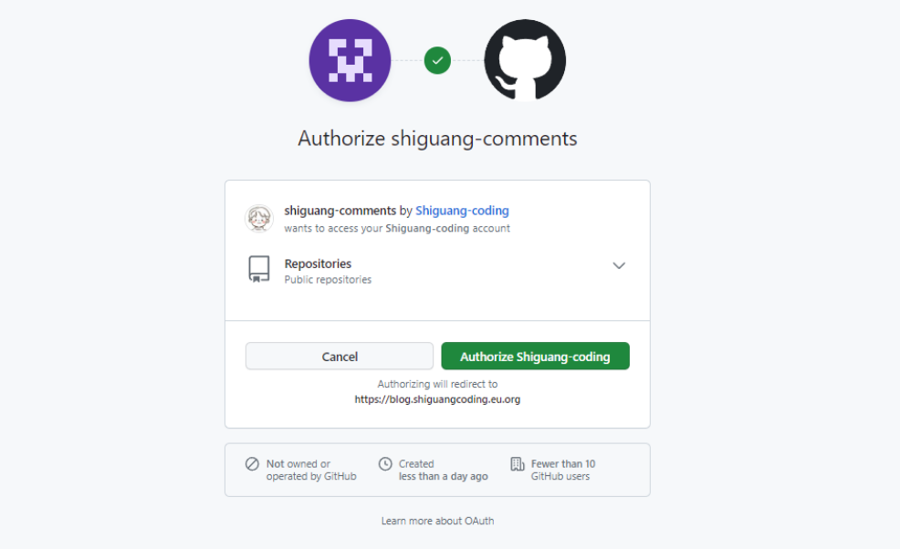Viewport: 900px width, 549px height.
Task: Click the Public repositories description
Action: click(328, 279)
